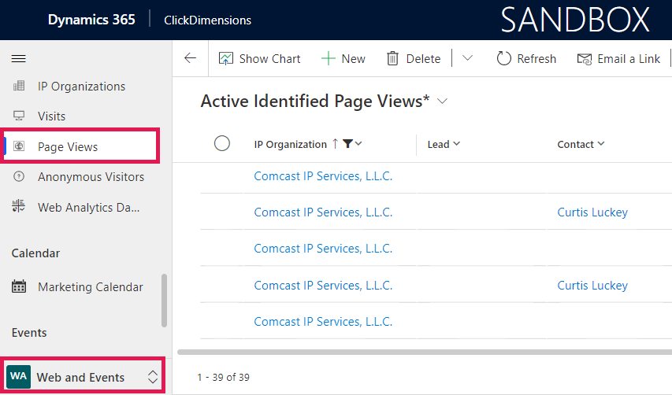Toggle the select-all rows circle
Viewport: 672px width, 395px height.
[222, 143]
